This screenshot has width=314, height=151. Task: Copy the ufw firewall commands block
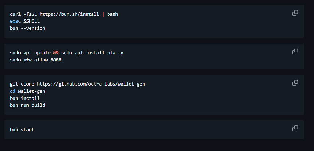click(x=295, y=51)
